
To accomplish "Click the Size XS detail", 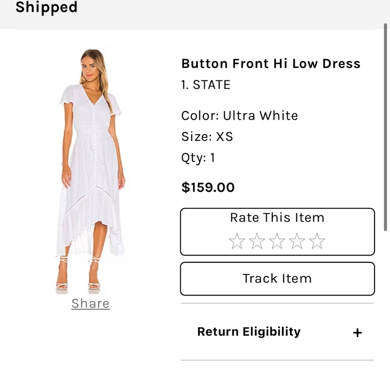I will tap(207, 136).
